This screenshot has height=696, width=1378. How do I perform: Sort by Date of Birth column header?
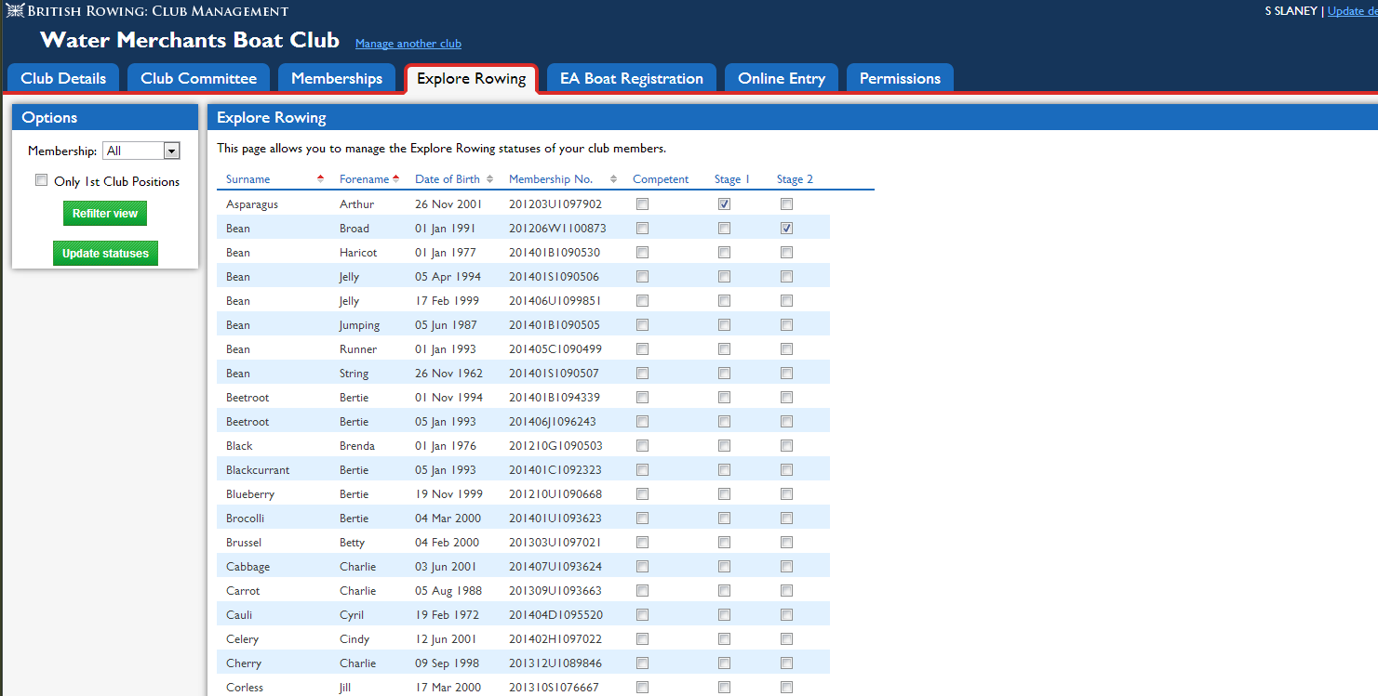pos(448,179)
